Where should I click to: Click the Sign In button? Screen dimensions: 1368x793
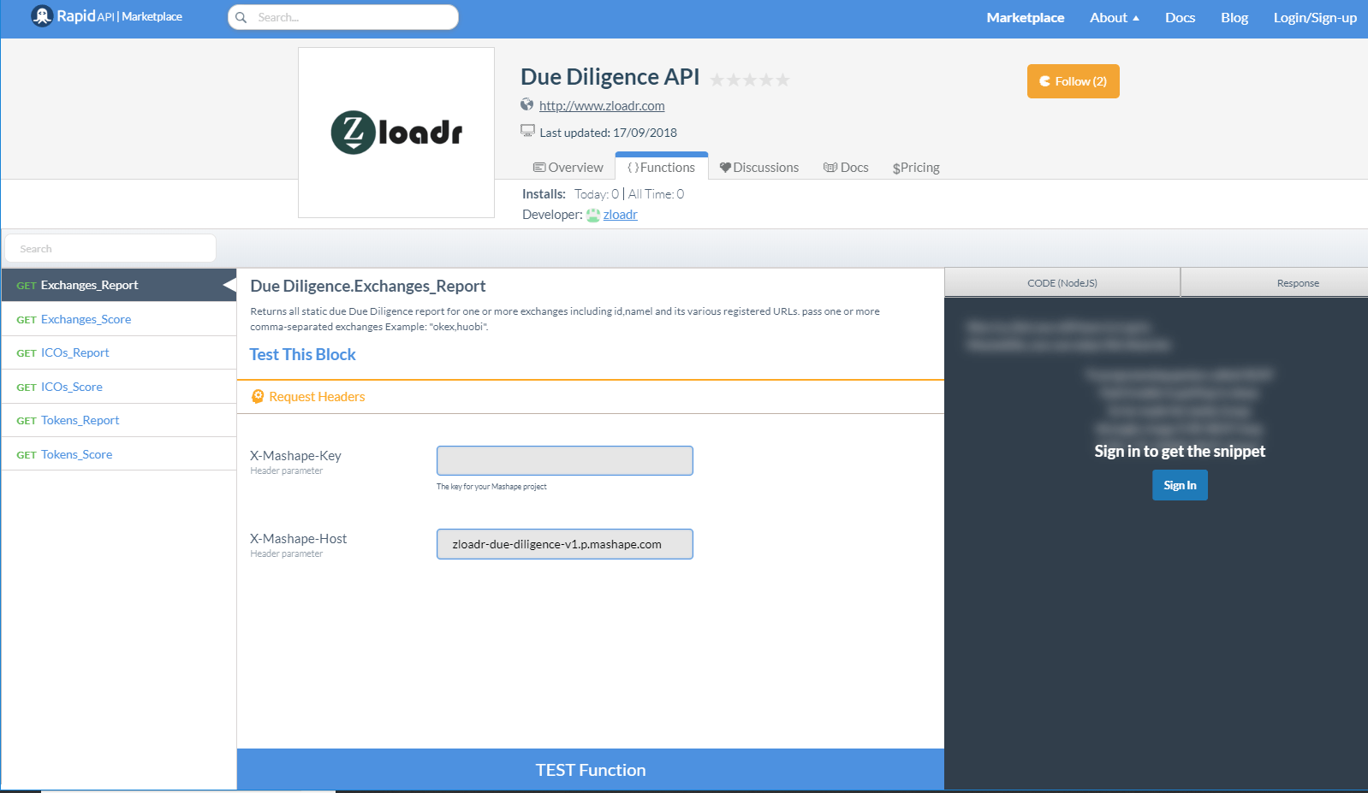click(1180, 485)
